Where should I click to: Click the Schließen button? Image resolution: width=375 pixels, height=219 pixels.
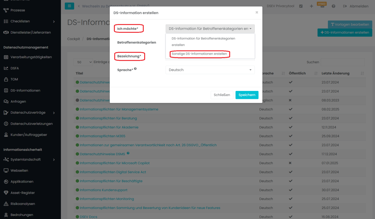click(x=222, y=95)
